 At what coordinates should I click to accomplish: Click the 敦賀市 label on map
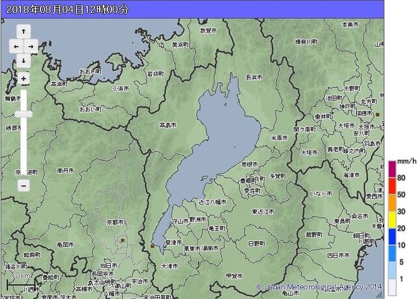click(208, 31)
